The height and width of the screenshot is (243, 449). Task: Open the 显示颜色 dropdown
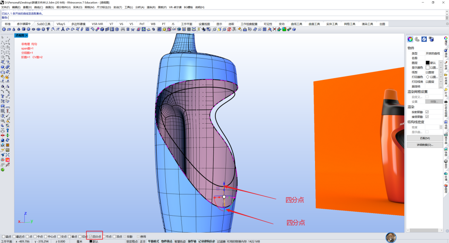coord(441,68)
